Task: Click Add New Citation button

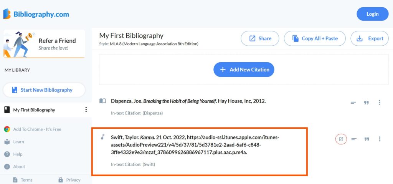Action: 244,70
